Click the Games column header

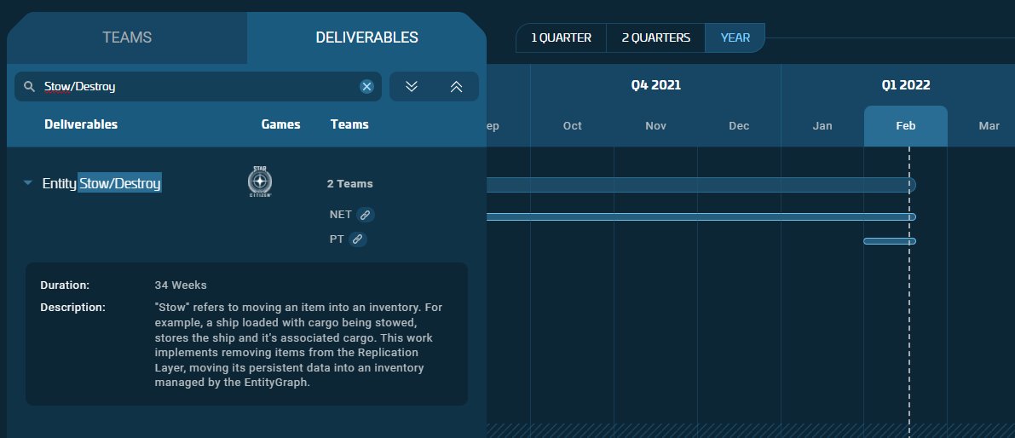281,124
